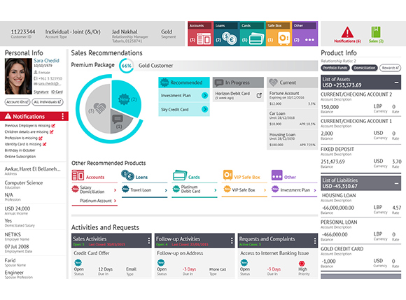406x300 pixels.
Task: Expand the Platinum Debit Card chevron
Action: (x=216, y=190)
